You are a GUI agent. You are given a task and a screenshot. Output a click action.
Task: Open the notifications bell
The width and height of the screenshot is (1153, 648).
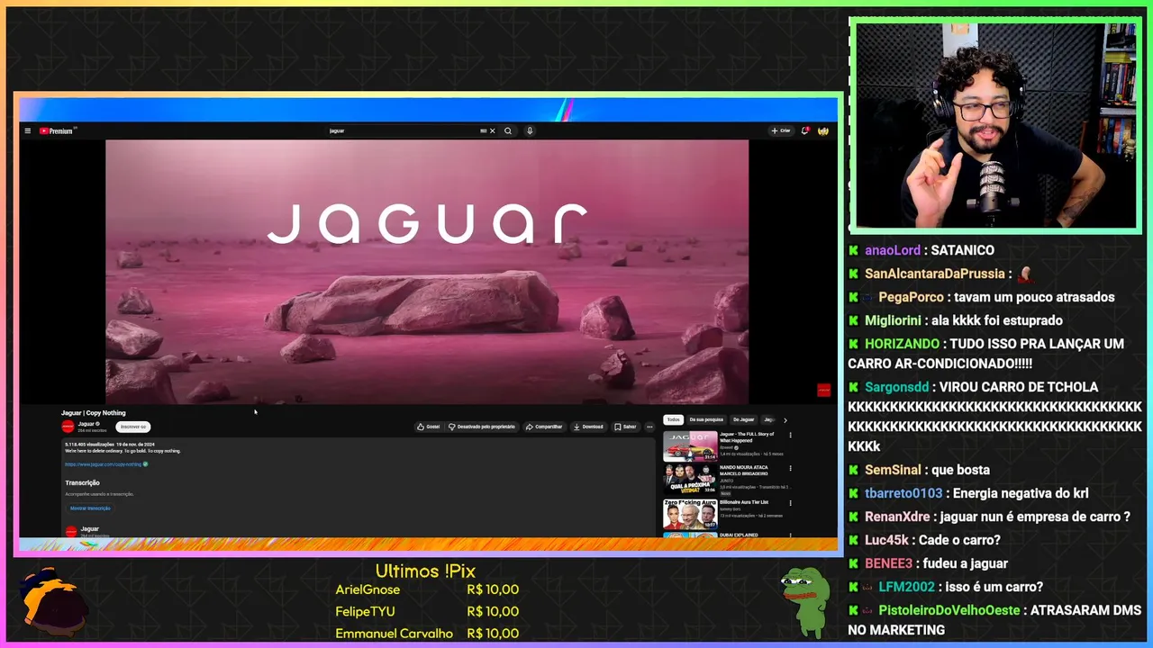click(x=805, y=131)
